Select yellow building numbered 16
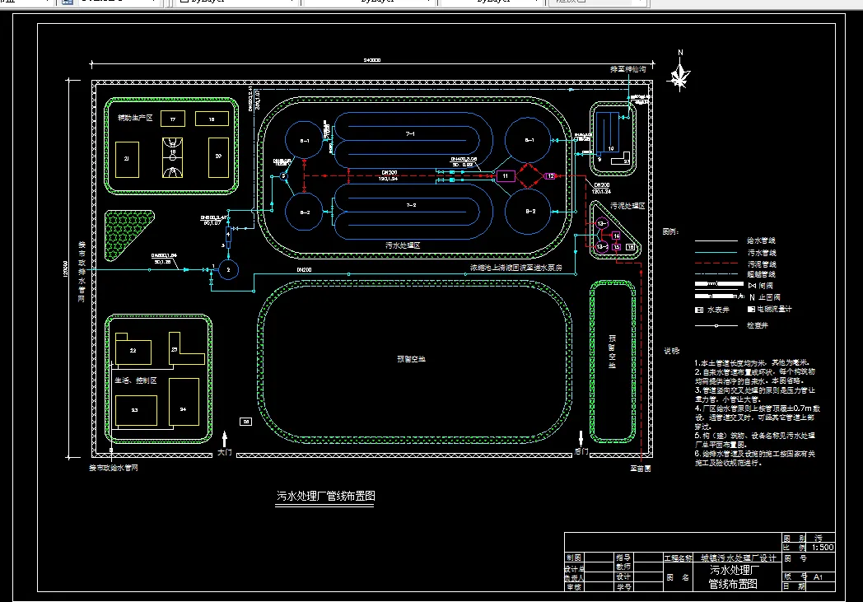The width and height of the screenshot is (863, 602). (212, 119)
